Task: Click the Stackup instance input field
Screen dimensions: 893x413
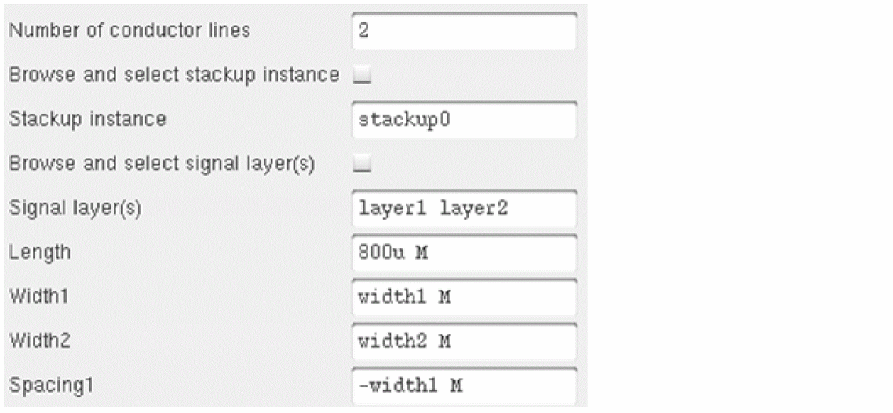Action: [464, 120]
